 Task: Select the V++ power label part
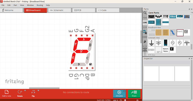(x=187, y=43)
